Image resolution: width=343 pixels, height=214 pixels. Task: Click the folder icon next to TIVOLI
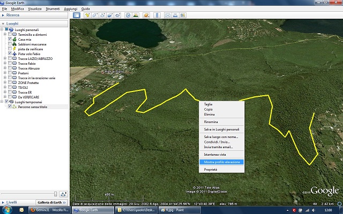click(14, 88)
